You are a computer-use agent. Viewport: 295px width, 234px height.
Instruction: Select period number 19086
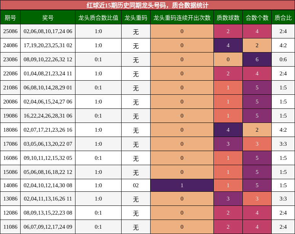click(10, 116)
